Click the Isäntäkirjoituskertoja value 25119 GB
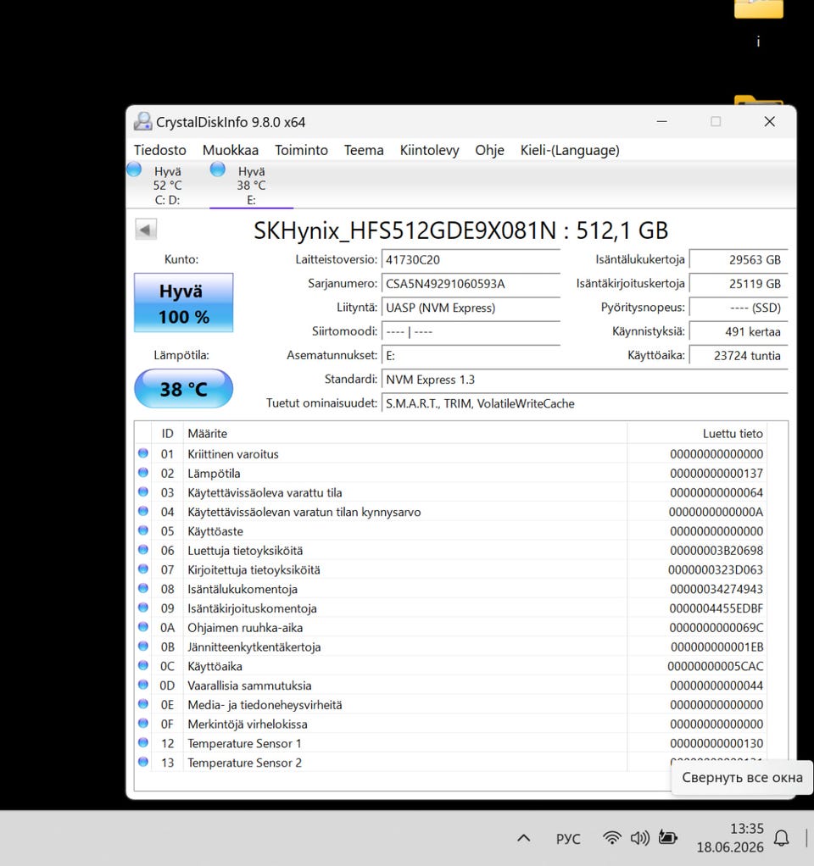The image size is (814, 866). [739, 284]
